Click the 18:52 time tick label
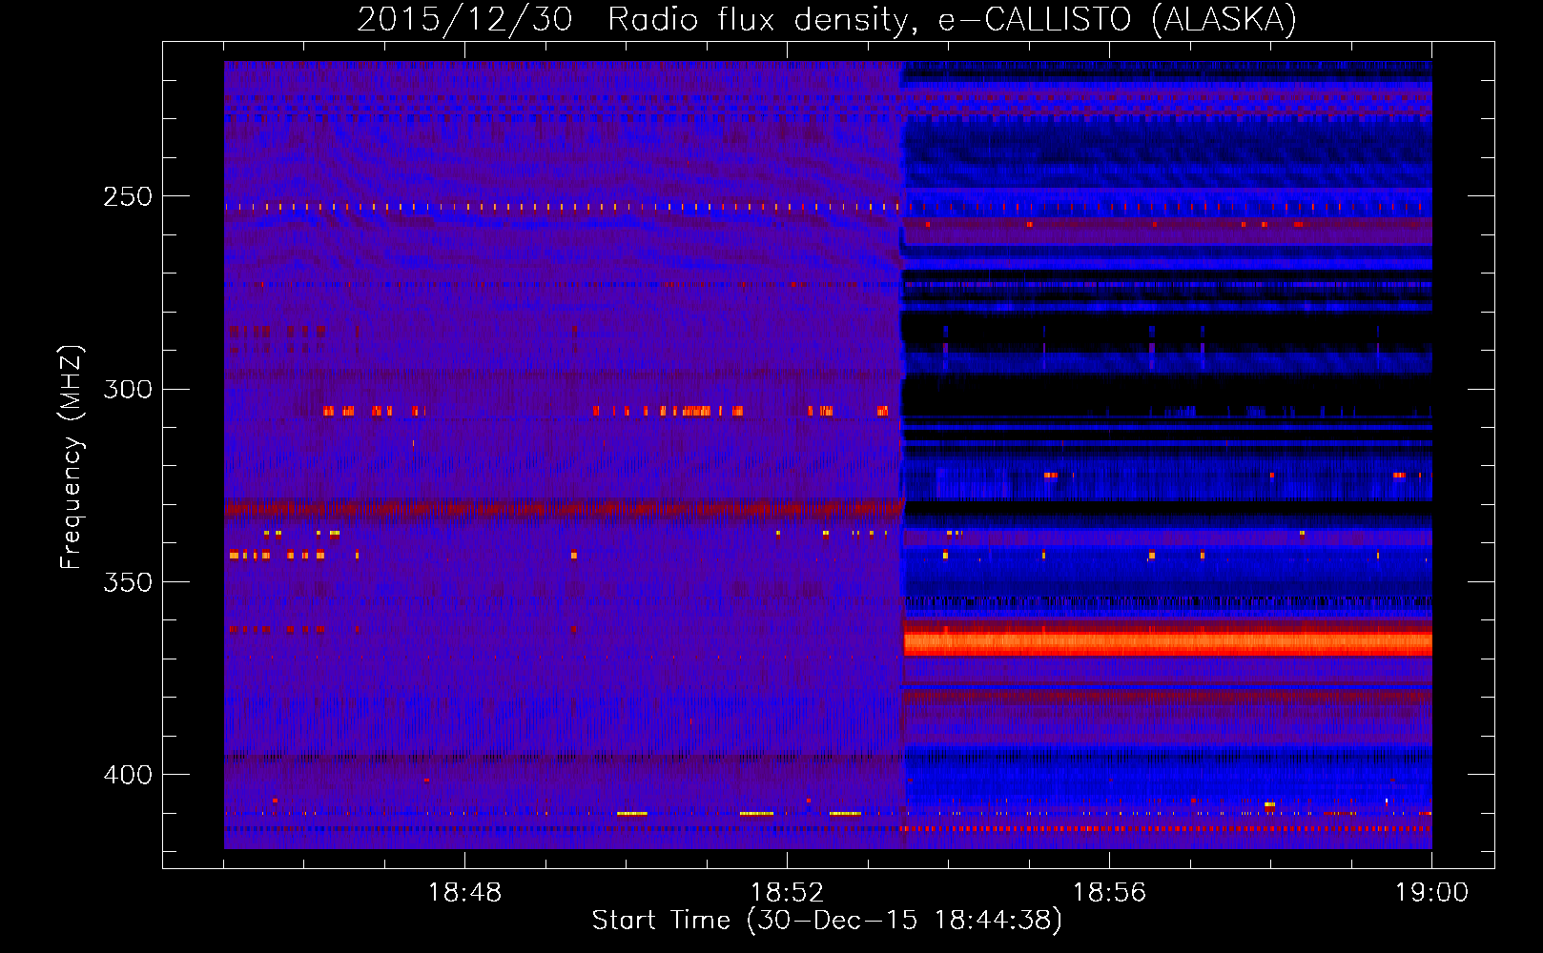The height and width of the screenshot is (953, 1543). click(x=787, y=893)
